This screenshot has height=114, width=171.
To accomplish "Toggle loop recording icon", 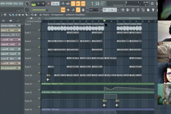I will pos(83,4).
